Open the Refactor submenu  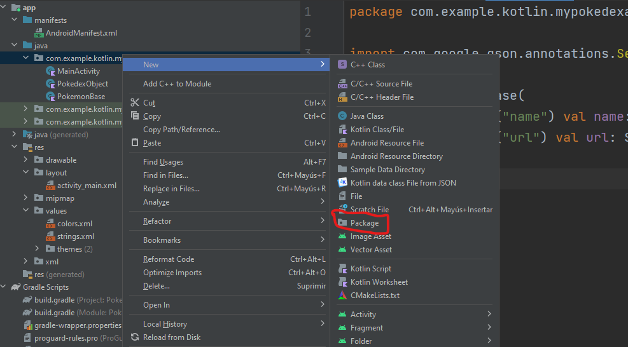[157, 221]
